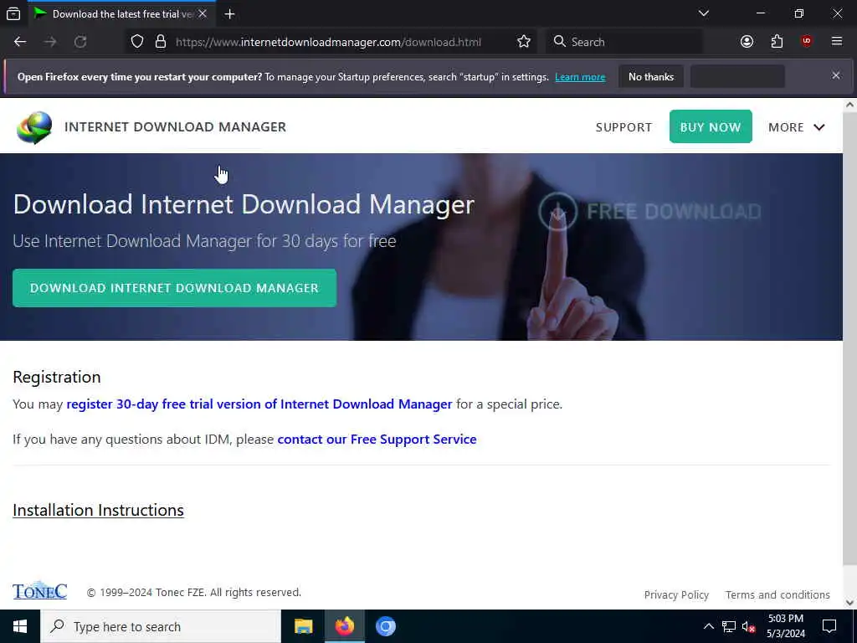Open the extensions puzzle icon
This screenshot has height=643, width=857.
[777, 42]
